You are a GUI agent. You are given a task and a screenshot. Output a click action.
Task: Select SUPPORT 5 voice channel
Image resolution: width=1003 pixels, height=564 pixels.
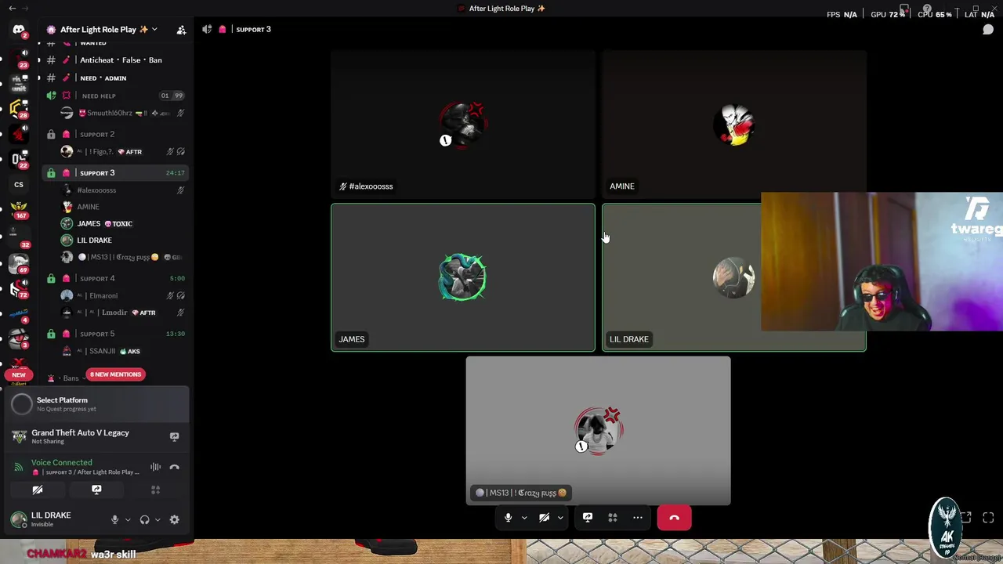point(114,334)
